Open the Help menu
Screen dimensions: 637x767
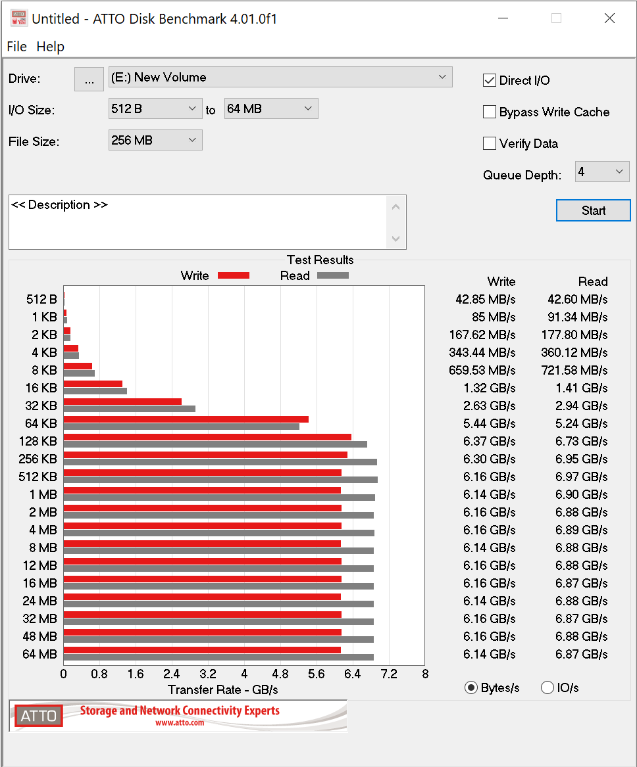tap(51, 47)
